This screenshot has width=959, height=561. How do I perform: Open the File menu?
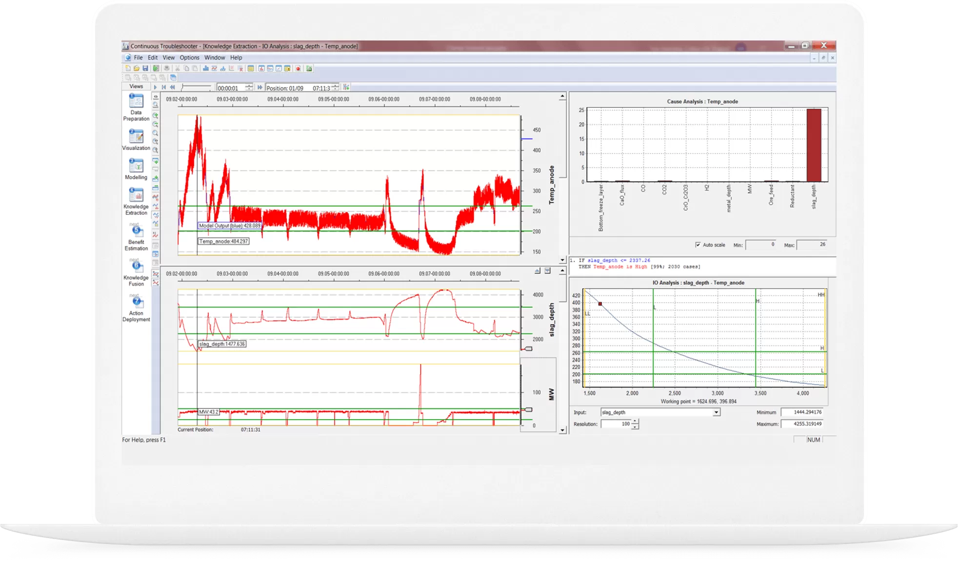(x=138, y=58)
